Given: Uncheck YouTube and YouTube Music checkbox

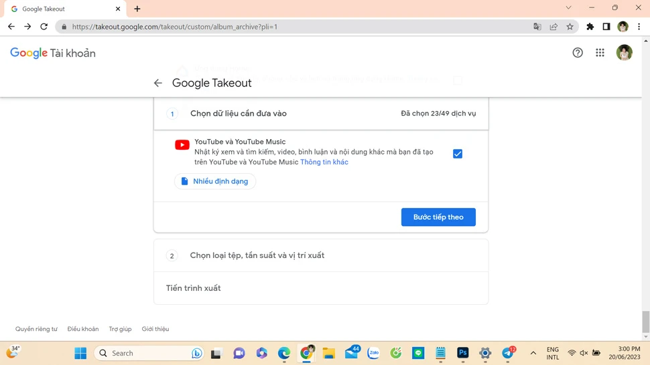Looking at the screenshot, I should [x=457, y=154].
